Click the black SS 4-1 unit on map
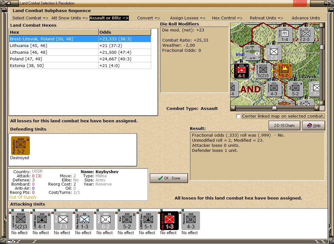The image size is (334, 244). pyautogui.click(x=242, y=71)
